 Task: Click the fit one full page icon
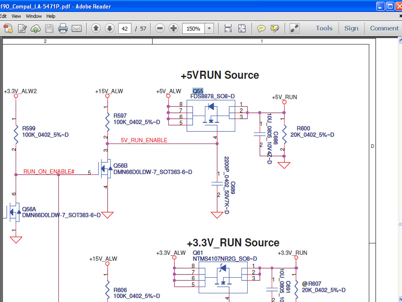point(242,28)
